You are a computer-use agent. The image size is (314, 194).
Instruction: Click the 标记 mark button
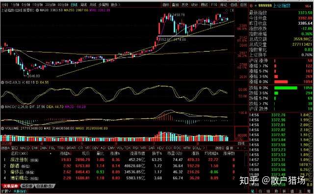point(224,4)
